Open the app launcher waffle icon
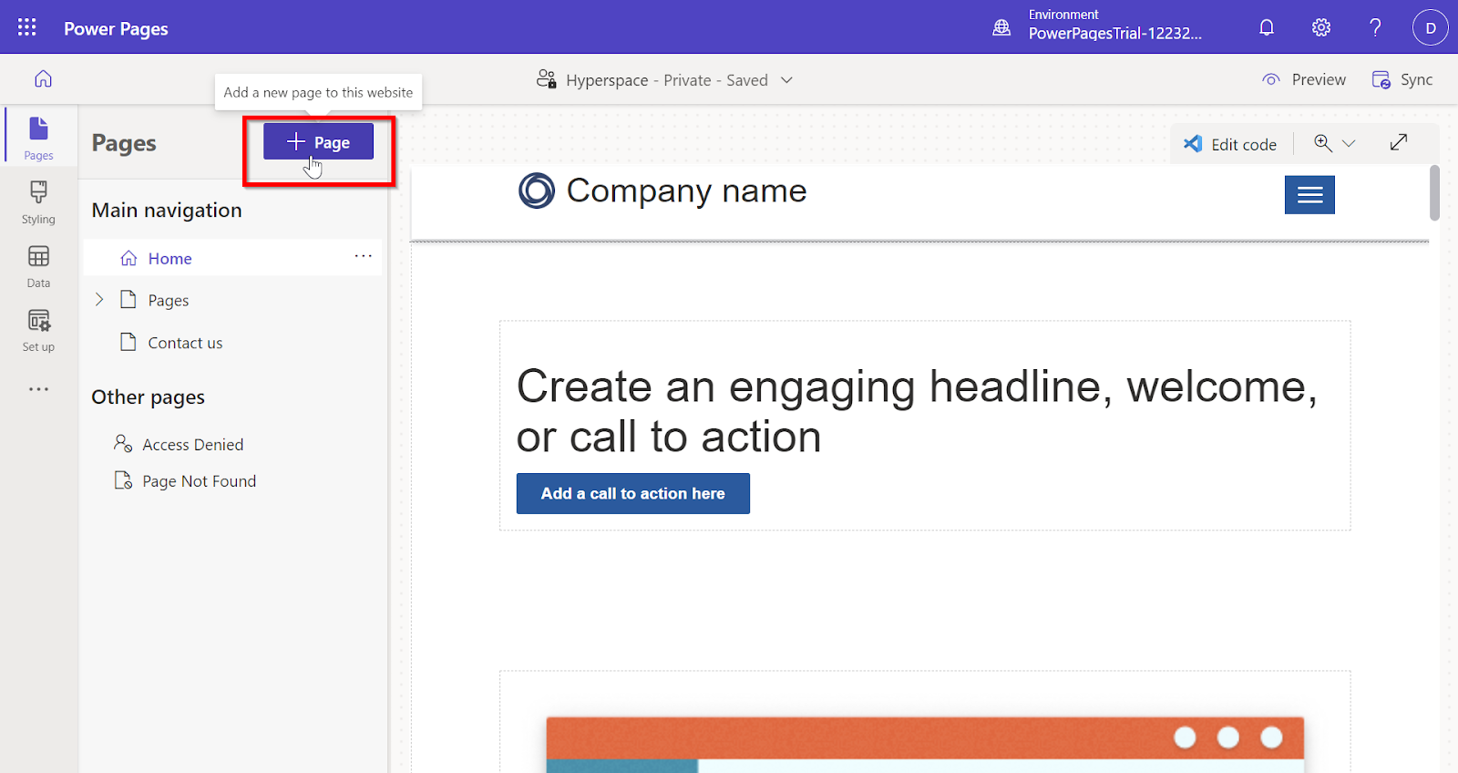 [x=27, y=27]
